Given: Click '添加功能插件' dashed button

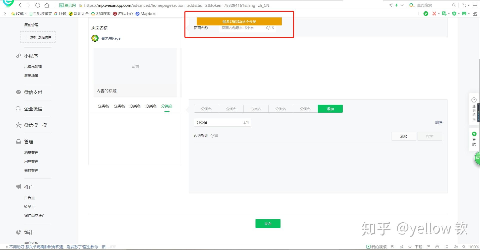Looking at the screenshot, I should (x=38, y=37).
